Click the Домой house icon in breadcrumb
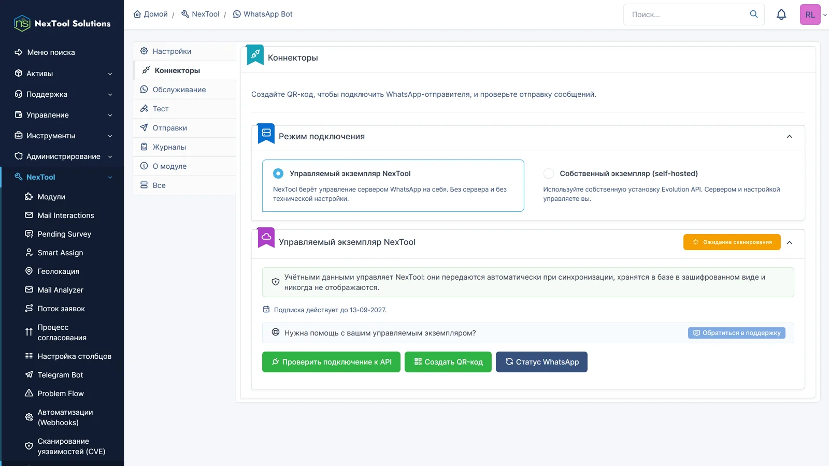This screenshot has width=829, height=466. 137,14
